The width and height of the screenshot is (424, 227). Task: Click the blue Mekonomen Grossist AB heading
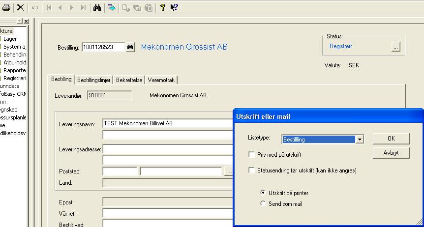tap(184, 47)
